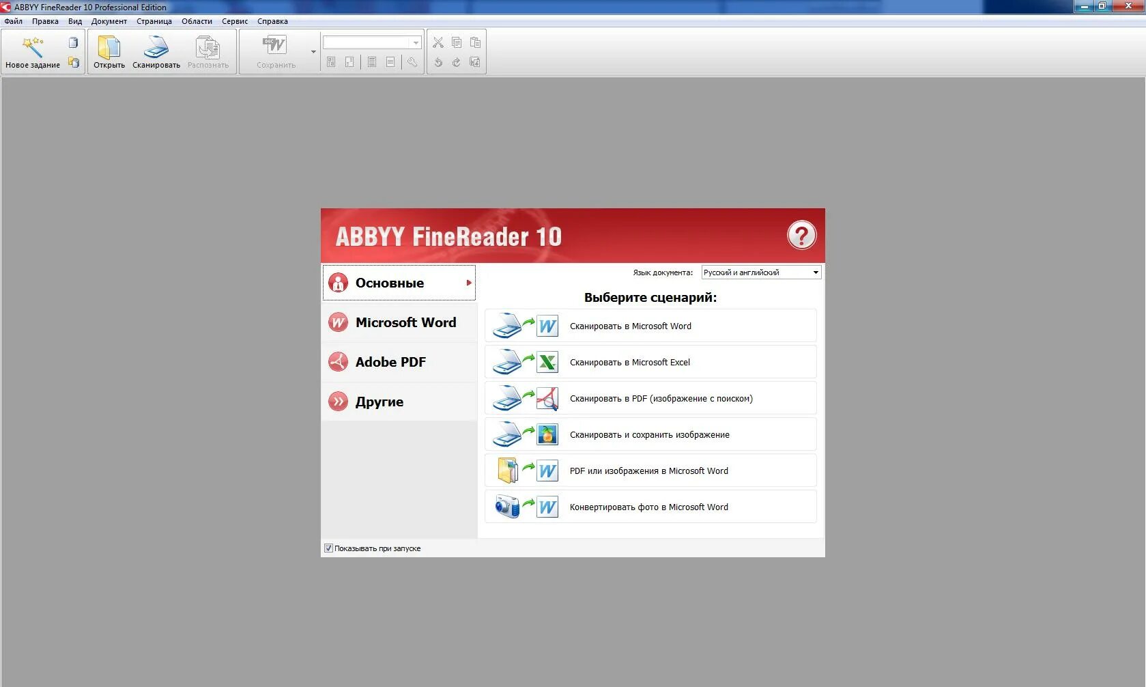The width and height of the screenshot is (1146, 687).
Task: Open the Вид menu
Action: 75,21
